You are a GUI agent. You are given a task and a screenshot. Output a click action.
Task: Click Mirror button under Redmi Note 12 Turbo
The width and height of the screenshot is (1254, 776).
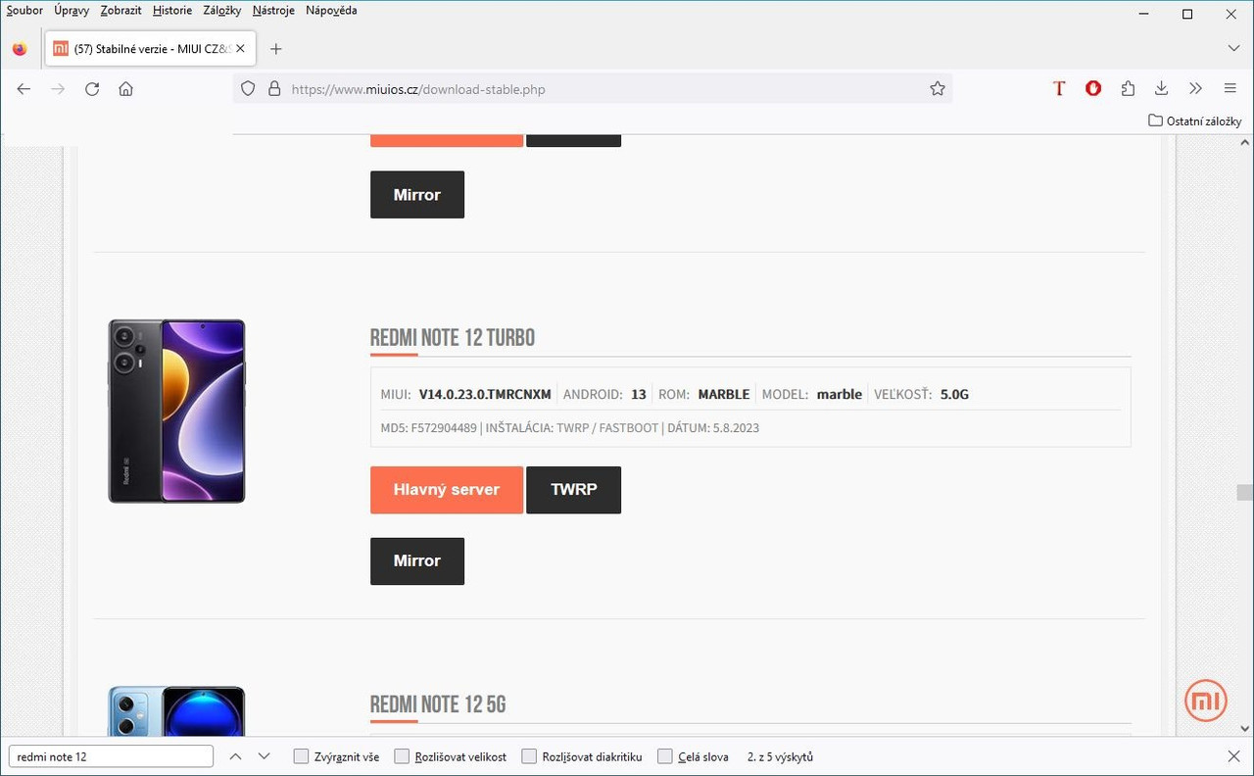(417, 561)
